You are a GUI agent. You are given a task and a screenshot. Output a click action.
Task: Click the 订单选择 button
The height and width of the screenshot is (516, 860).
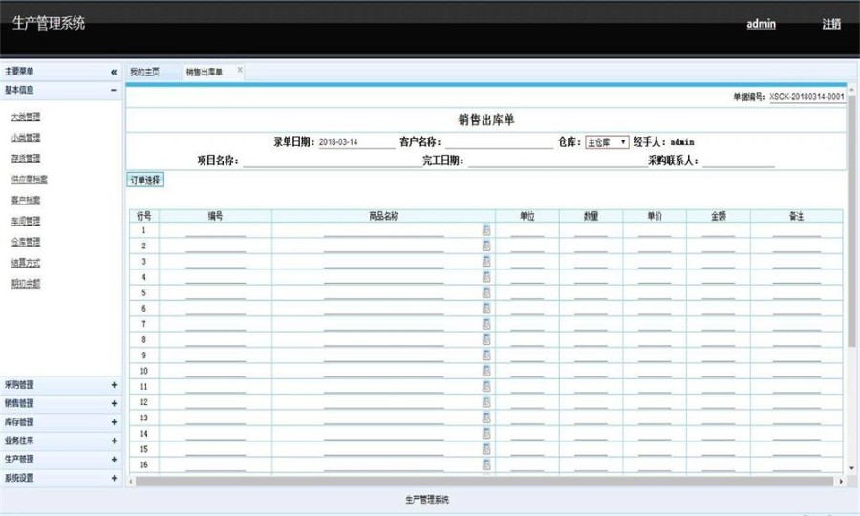[145, 180]
